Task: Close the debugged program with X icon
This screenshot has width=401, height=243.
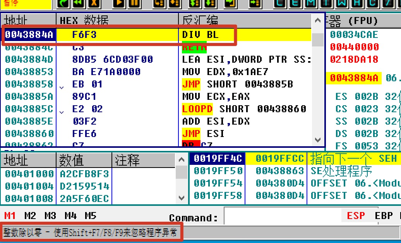Action: pos(94,3)
